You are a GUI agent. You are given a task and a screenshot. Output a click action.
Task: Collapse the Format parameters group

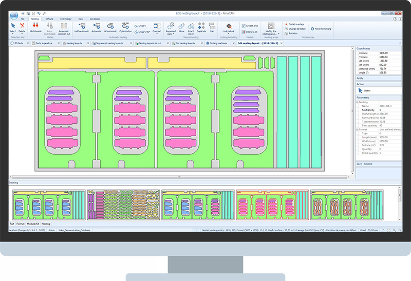(357, 129)
